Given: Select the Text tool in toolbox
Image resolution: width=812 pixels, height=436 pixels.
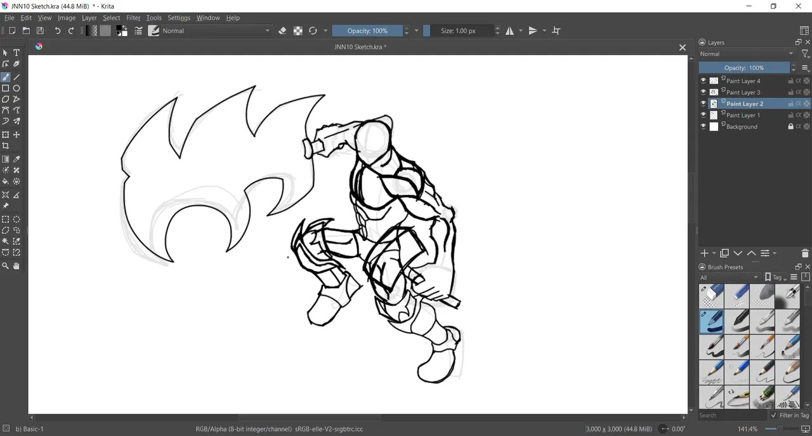Looking at the screenshot, I should pos(16,53).
